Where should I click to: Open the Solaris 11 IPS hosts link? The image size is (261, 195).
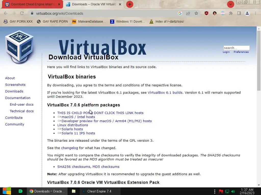click(78, 133)
